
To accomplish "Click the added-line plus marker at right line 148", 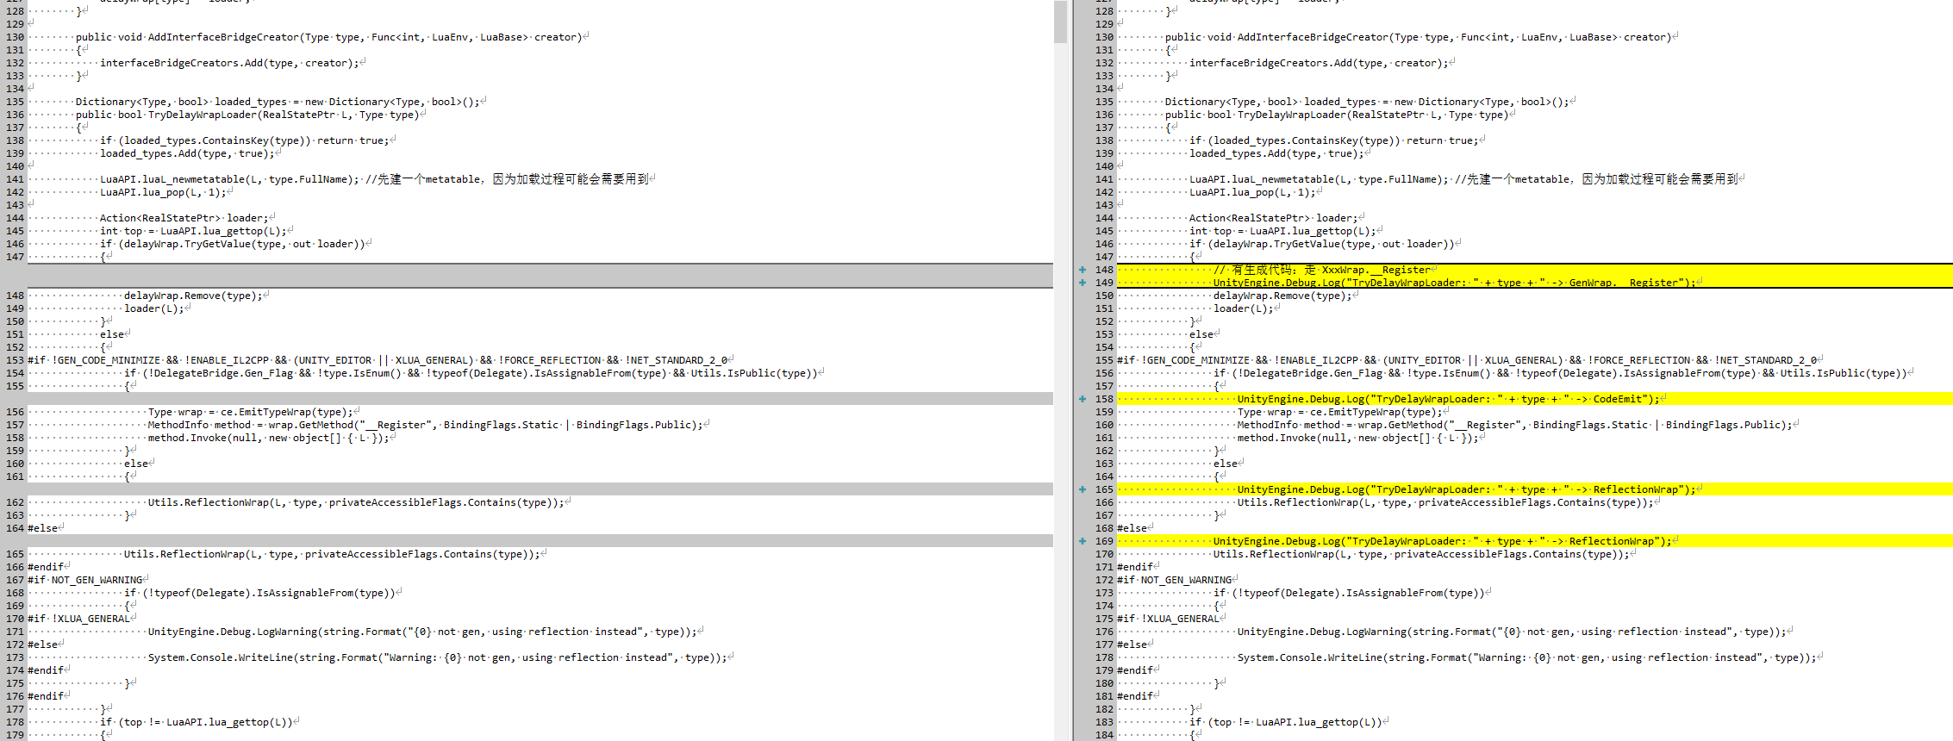I will coord(1083,270).
